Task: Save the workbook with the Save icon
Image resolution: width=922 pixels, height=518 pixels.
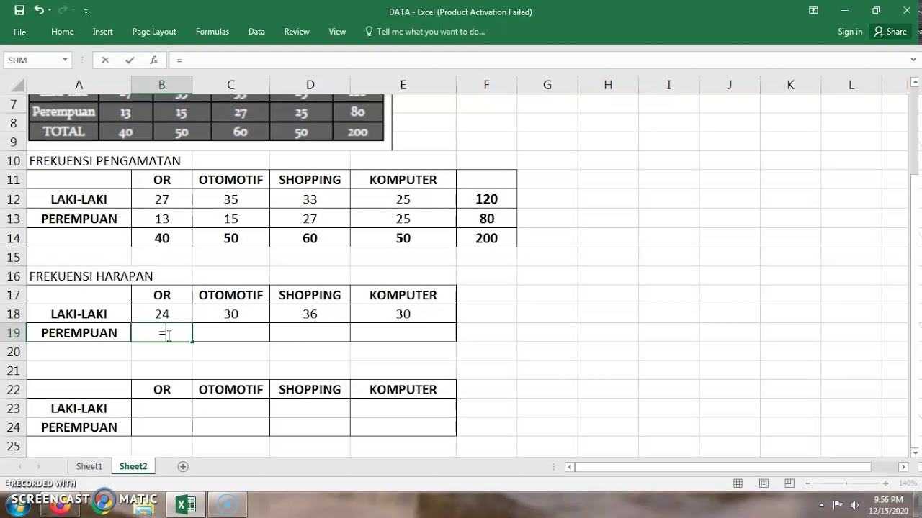Action: 19,11
